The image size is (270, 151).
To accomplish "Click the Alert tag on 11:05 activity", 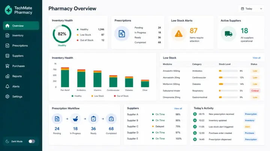I will pyautogui.click(x=247, y=127).
